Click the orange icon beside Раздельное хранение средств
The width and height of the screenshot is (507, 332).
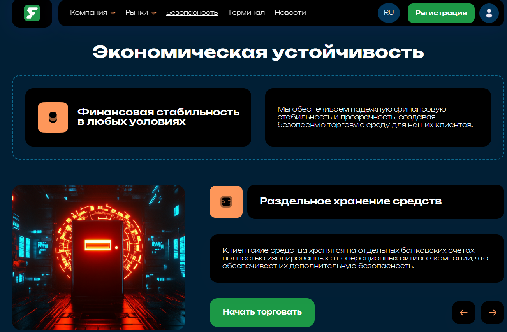click(x=226, y=201)
